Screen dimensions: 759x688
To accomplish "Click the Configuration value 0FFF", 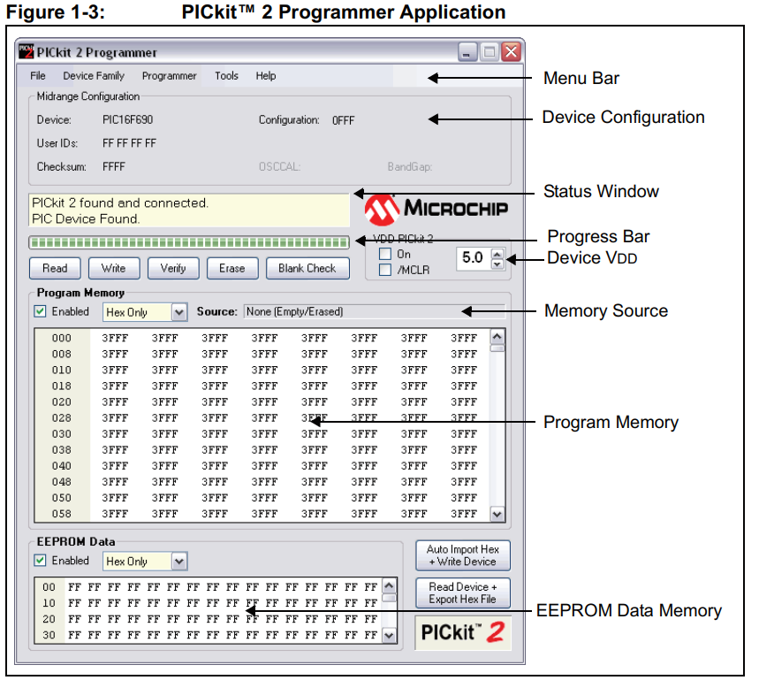I will pyautogui.click(x=343, y=120).
